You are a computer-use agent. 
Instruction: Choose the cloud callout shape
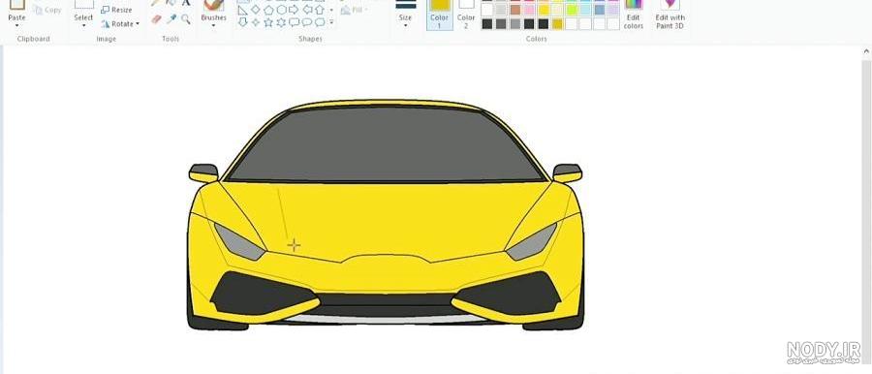tap(319, 22)
